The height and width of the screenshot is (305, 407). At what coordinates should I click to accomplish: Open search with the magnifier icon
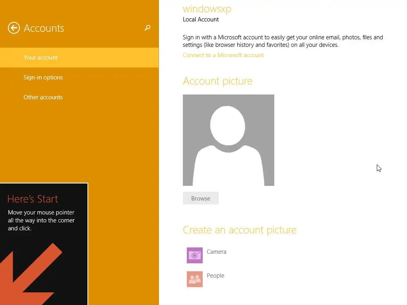pyautogui.click(x=147, y=28)
